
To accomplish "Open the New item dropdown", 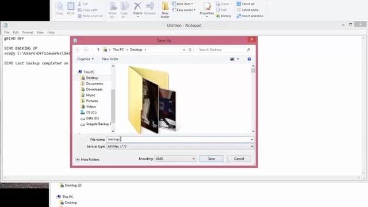I will [x=182, y=4].
